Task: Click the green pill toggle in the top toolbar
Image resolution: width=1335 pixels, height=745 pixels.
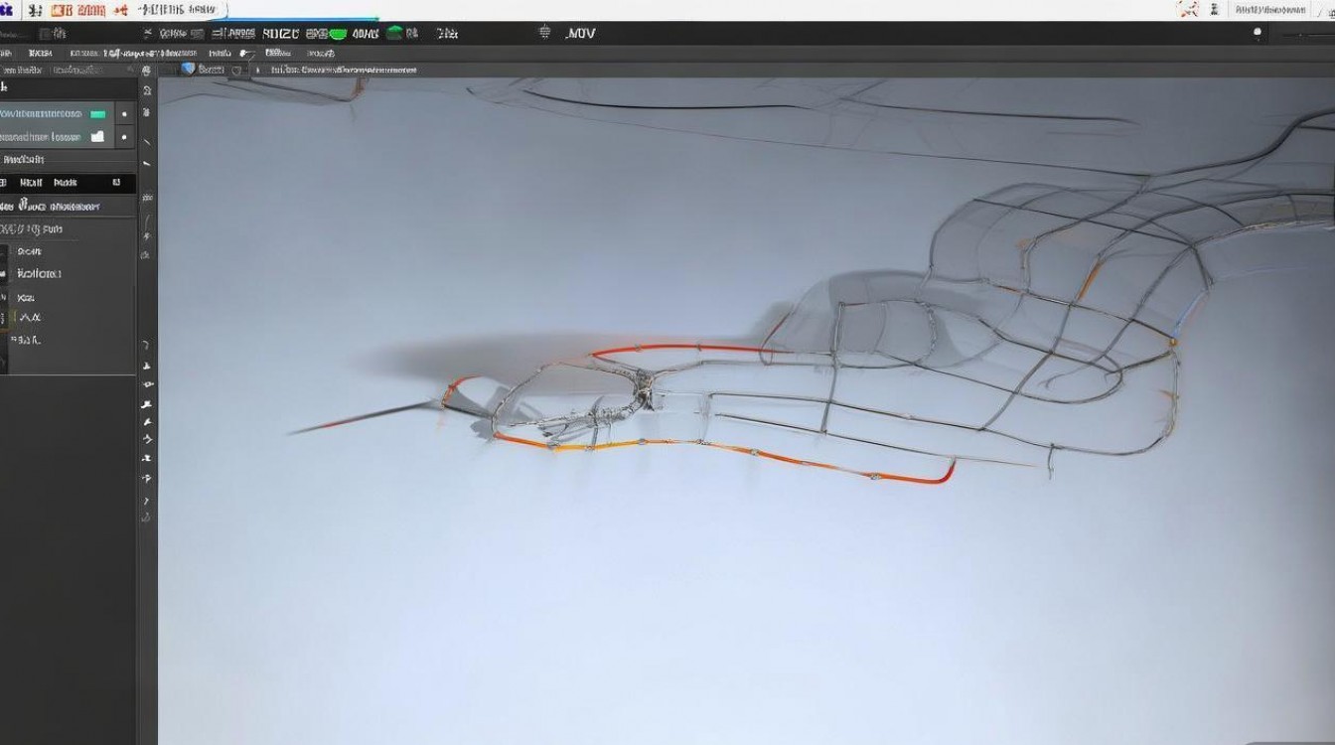Action: (339, 34)
